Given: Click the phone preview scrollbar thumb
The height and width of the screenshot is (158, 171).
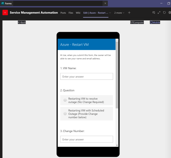Looking at the screenshot, I should 117,75.
